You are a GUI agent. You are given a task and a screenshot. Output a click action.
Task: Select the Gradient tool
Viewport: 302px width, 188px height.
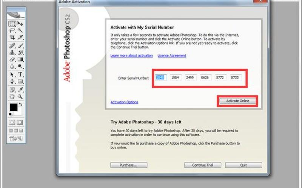click(20, 59)
